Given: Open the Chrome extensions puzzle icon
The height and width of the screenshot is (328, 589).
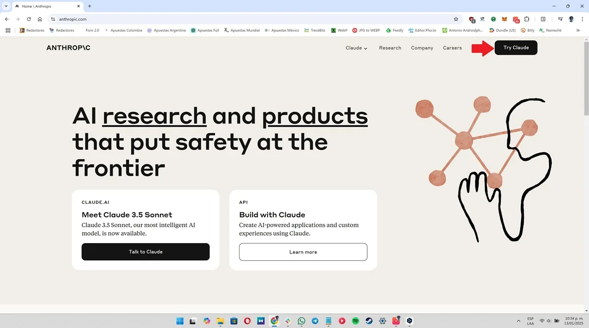Looking at the screenshot, I should [x=527, y=19].
